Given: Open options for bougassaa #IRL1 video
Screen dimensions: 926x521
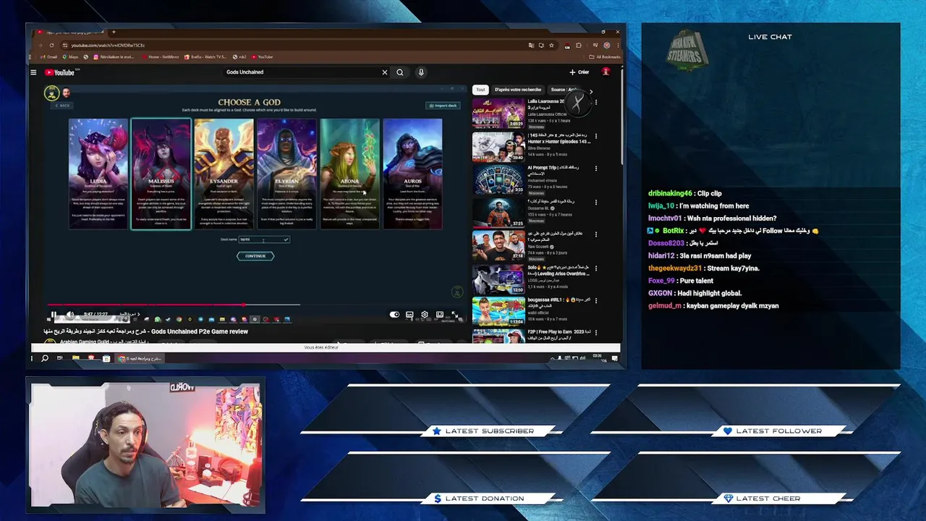Looking at the screenshot, I should click(x=596, y=301).
